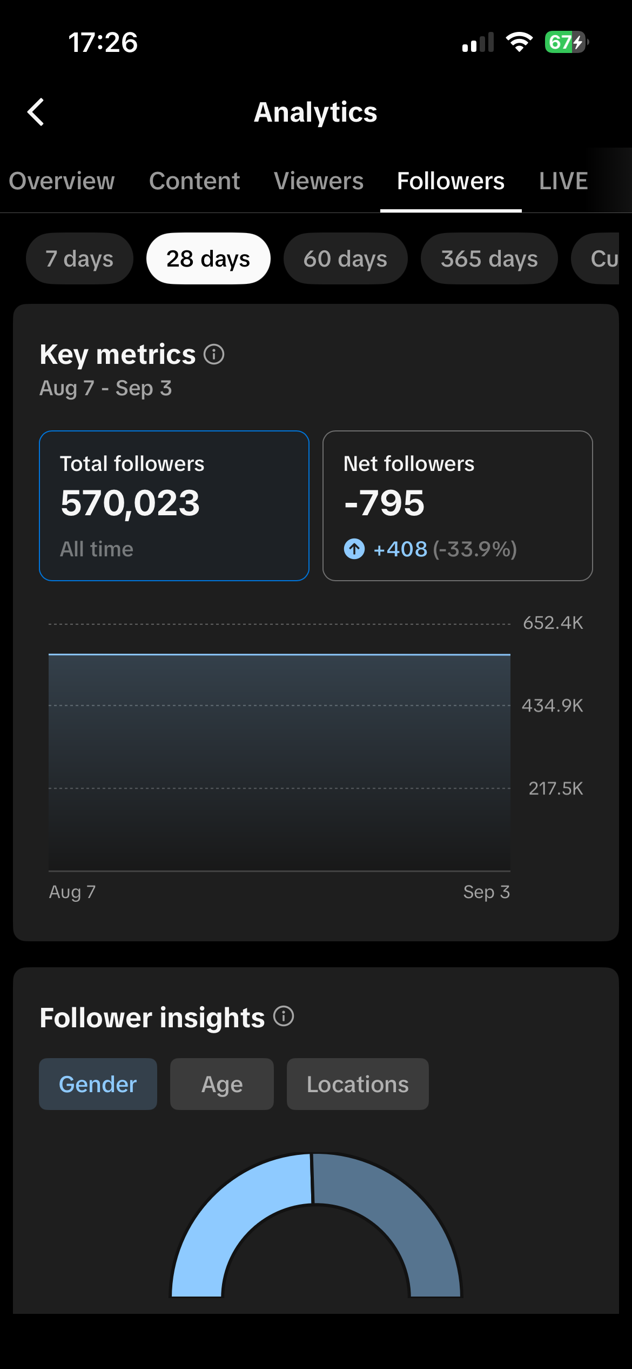
Task: Open the partially visible Custom range chip
Action: (x=595, y=258)
